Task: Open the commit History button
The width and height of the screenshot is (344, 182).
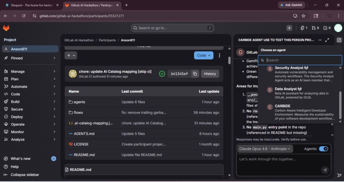Action: (x=210, y=74)
